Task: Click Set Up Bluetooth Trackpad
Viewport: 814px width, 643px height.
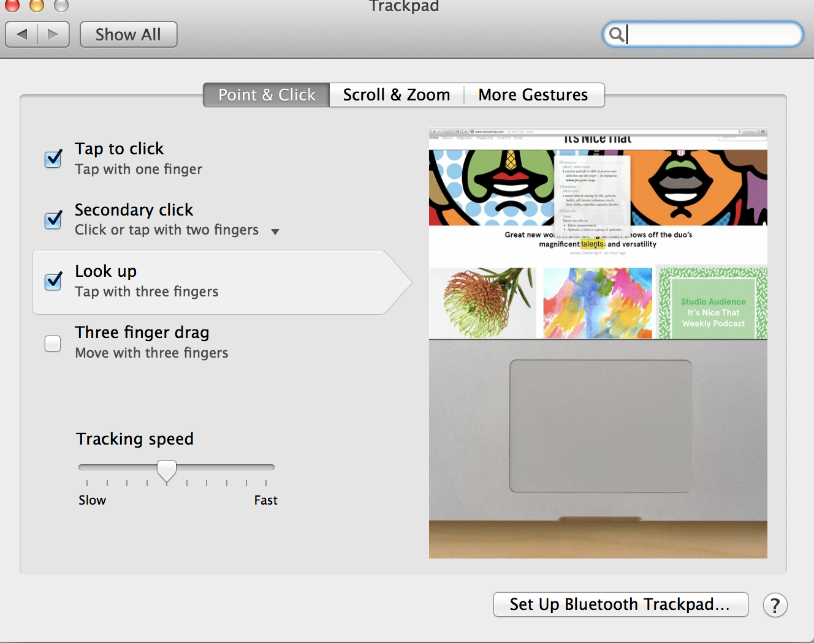Action: click(620, 604)
